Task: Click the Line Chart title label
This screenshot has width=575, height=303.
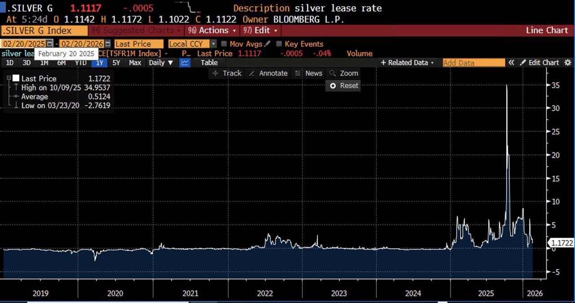Action: 547,30
